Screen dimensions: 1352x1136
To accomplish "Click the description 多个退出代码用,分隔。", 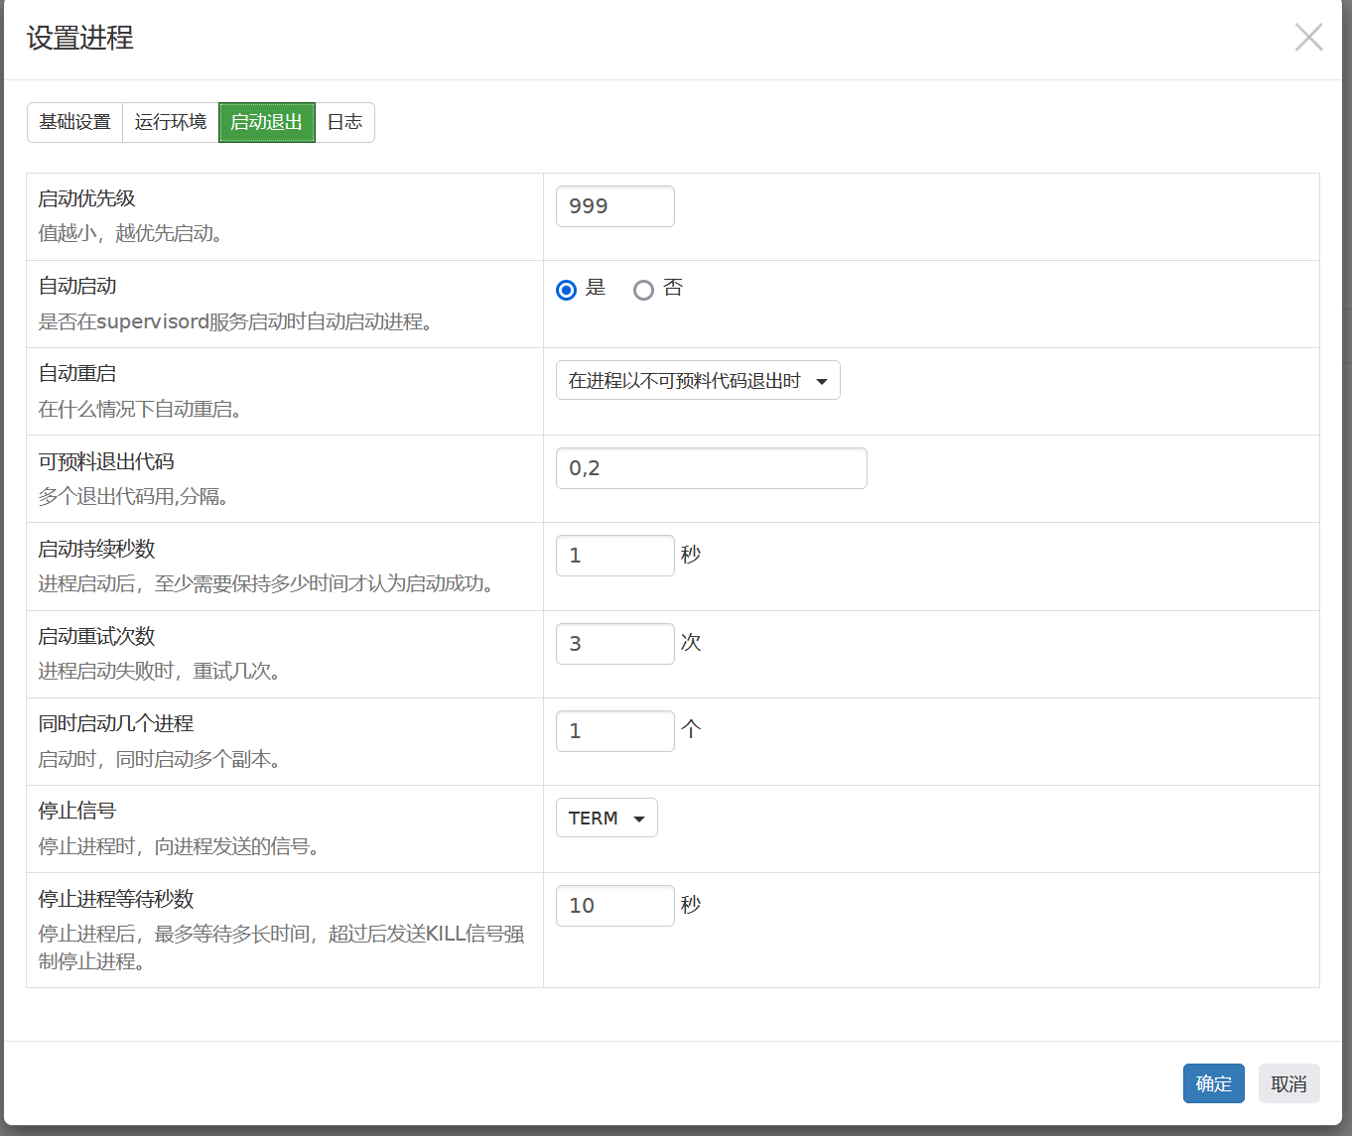I will (x=137, y=496).
